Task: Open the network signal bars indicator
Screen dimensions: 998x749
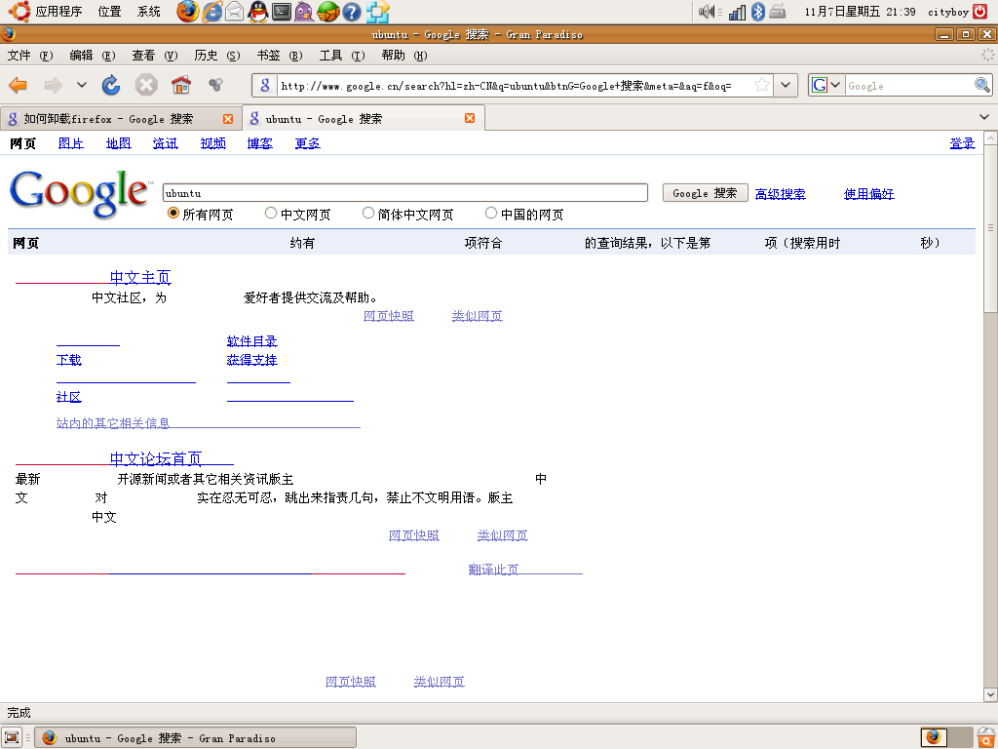Action: [737, 12]
